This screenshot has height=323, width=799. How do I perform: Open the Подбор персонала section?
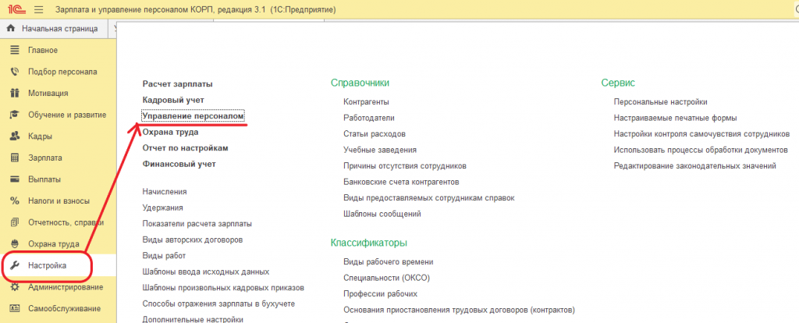(62, 72)
